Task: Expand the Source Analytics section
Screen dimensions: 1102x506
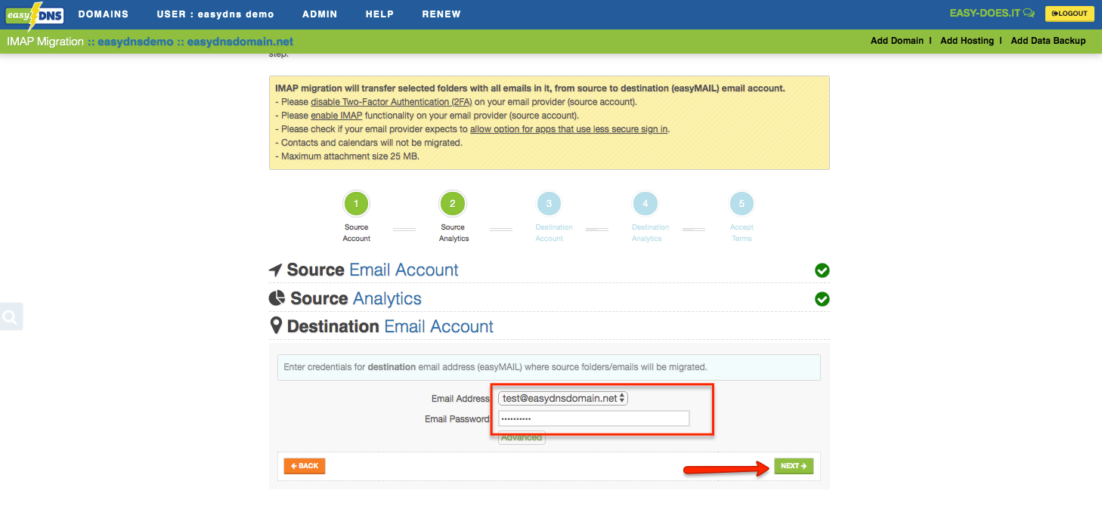Action: point(549,298)
